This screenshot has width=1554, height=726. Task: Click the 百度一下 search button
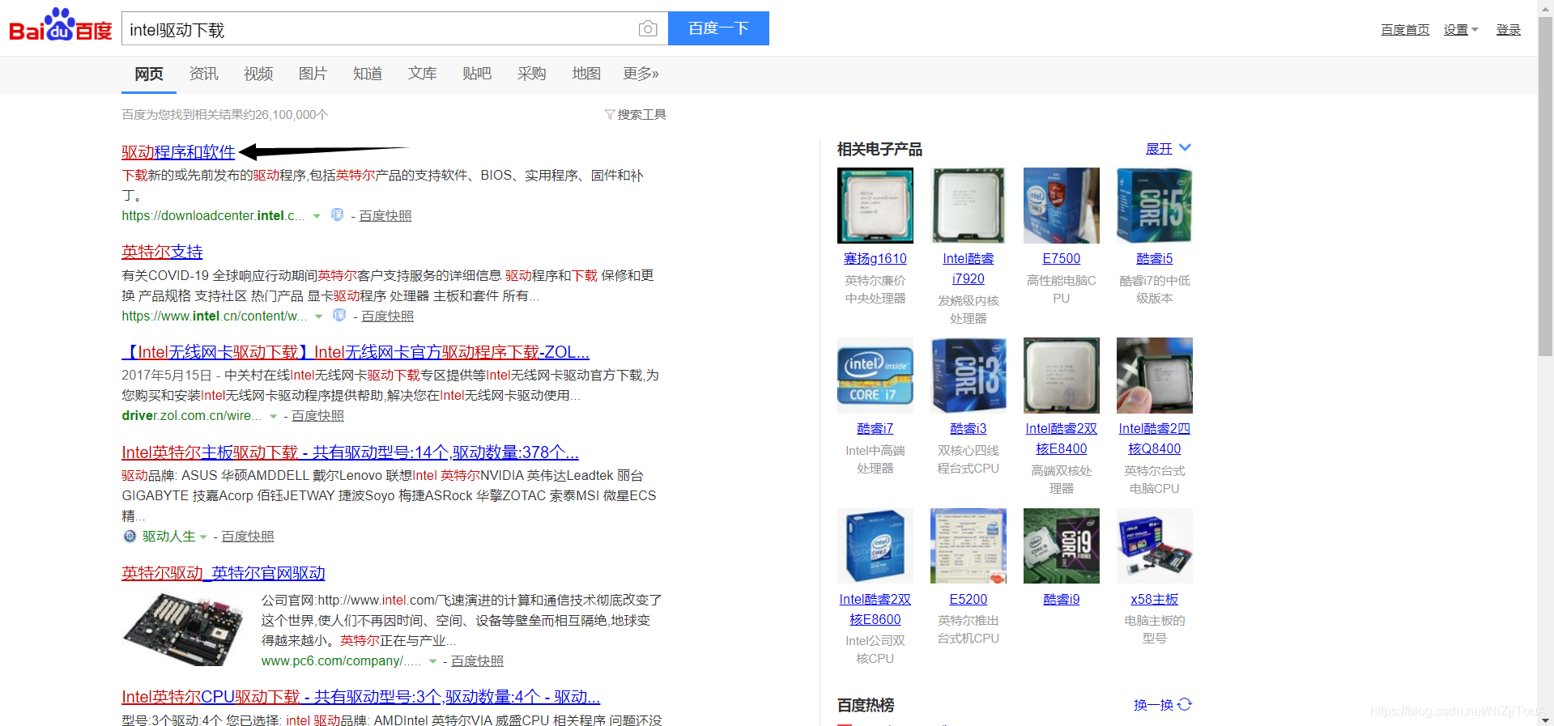pyautogui.click(x=718, y=28)
